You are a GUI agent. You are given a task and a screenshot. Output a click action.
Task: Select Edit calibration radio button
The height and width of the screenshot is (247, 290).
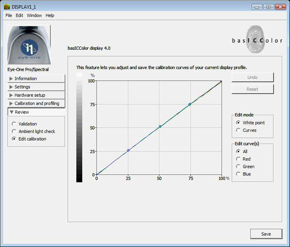[14, 139]
